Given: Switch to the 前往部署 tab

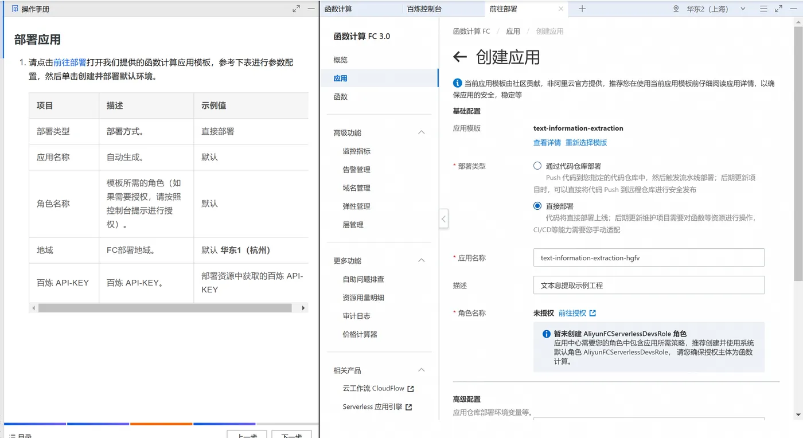Looking at the screenshot, I should 503,9.
